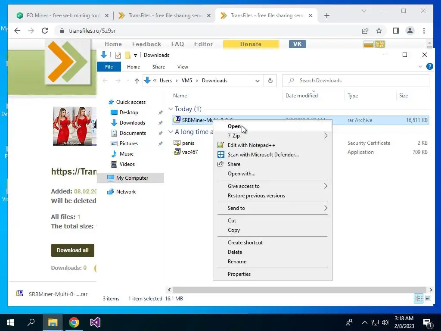Copy the selected file
The width and height of the screenshot is (441, 331).
(x=234, y=230)
